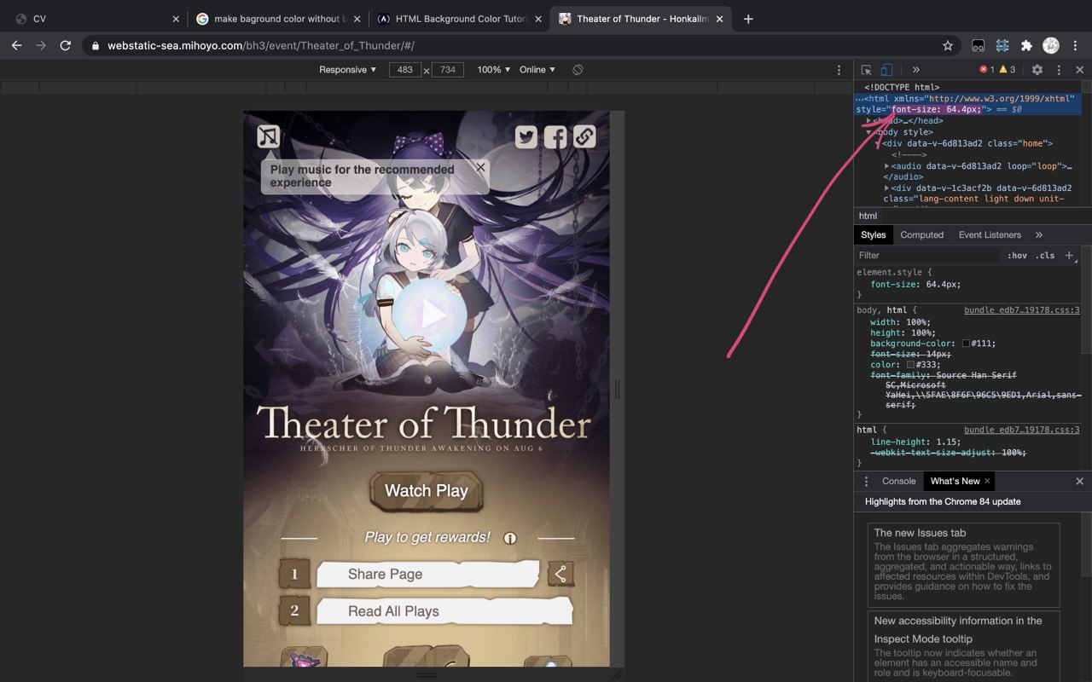Show more DevTools panels via chevron near device icon
The height and width of the screenshot is (682, 1092).
coord(915,70)
